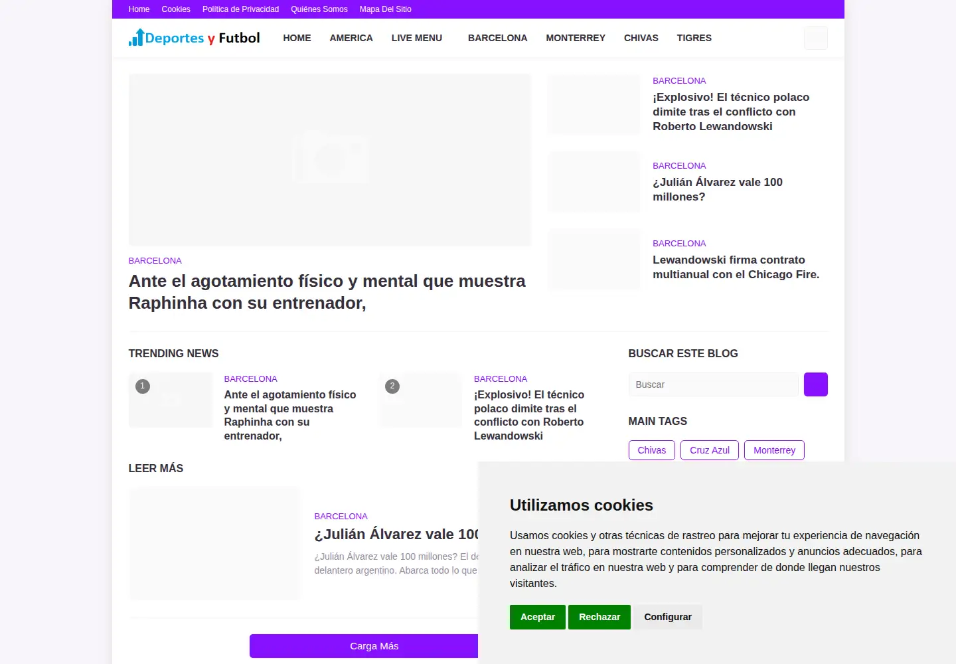
Task: Open Politica de Privacidad link
Action: click(240, 9)
